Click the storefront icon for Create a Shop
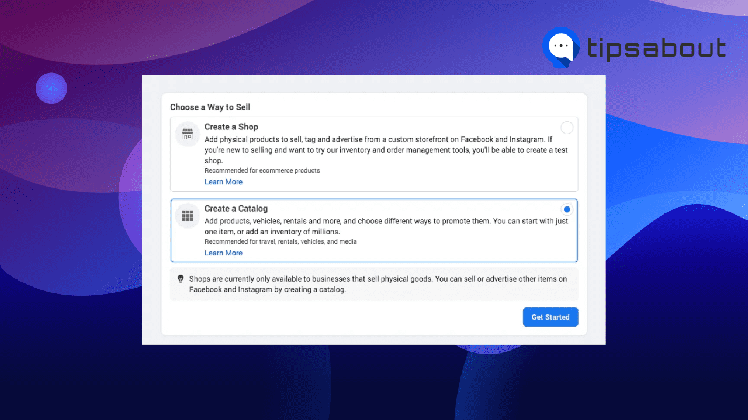The height and width of the screenshot is (420, 748). (188, 135)
